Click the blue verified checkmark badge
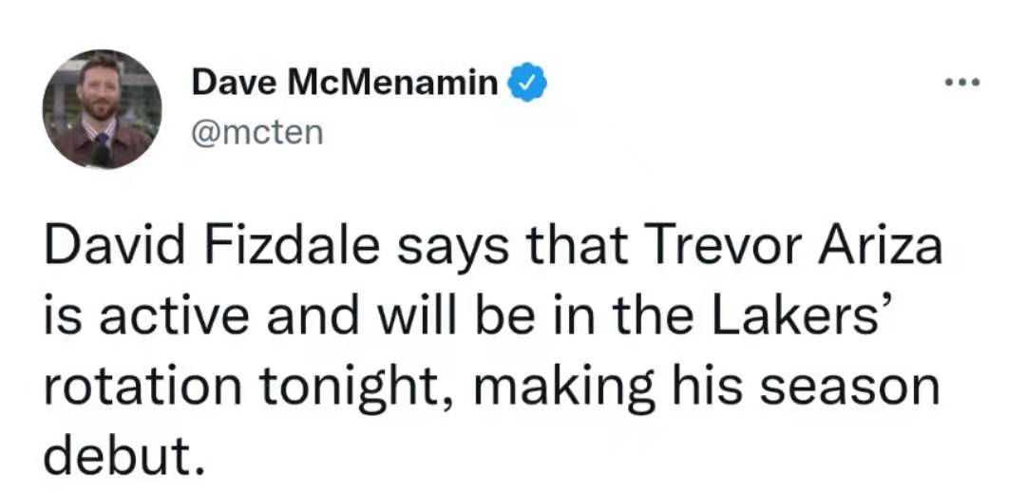 [x=527, y=83]
